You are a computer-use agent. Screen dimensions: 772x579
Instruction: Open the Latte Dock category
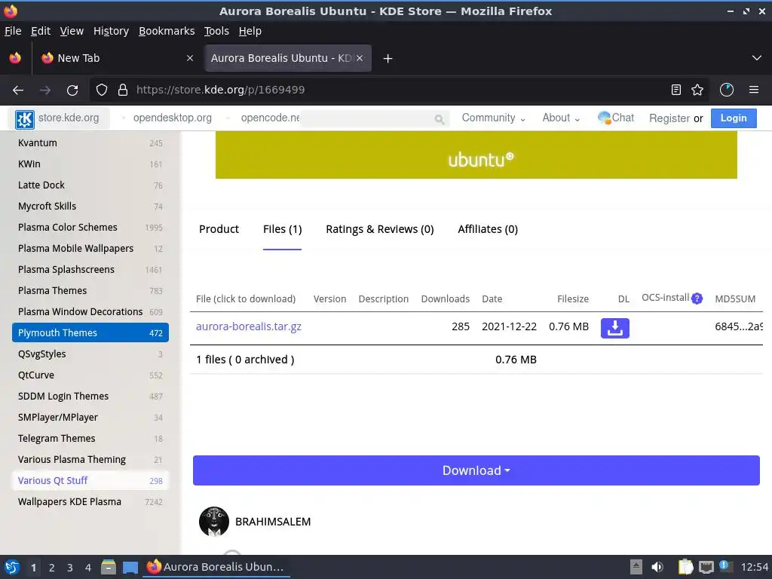[x=90, y=185]
